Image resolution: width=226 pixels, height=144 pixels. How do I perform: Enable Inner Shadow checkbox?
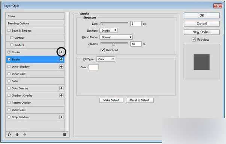[x=9, y=66]
